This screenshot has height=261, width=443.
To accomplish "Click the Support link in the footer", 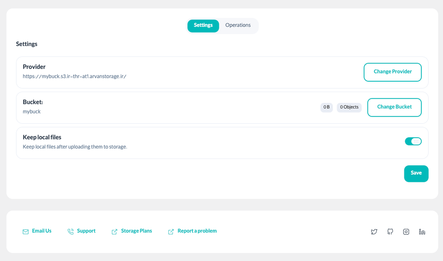I will click(x=86, y=231).
